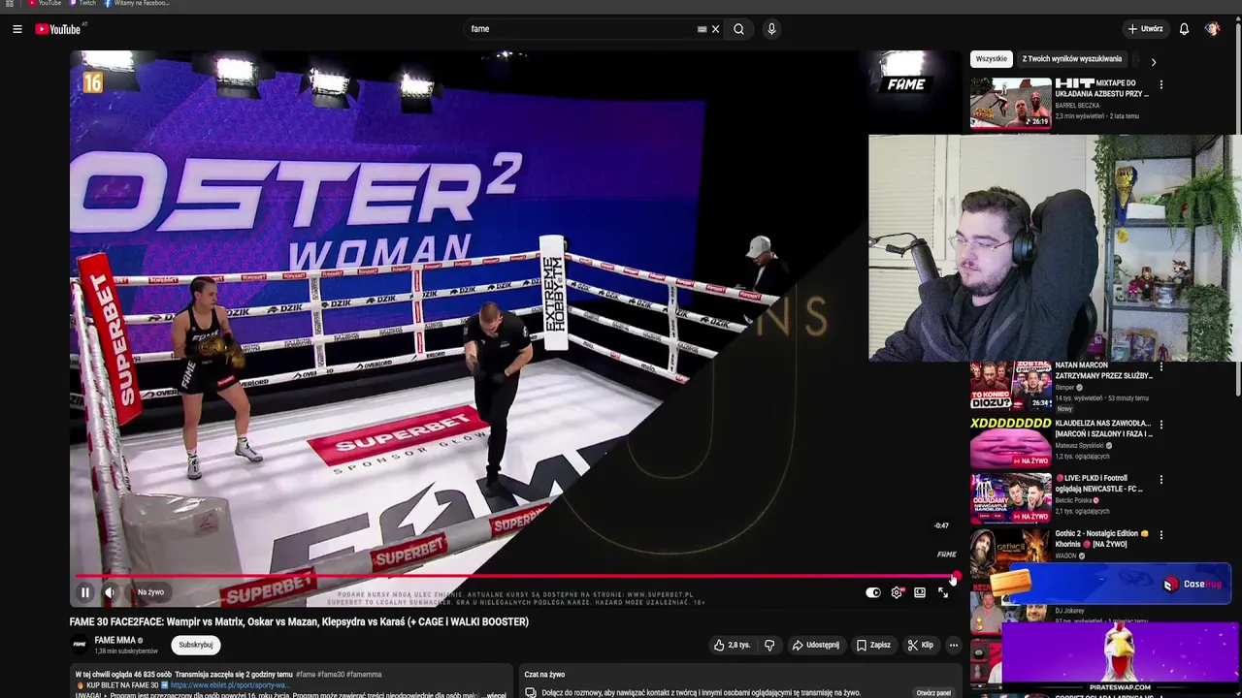Open options for HIT Mixtape video
Viewport: 1242px width, 698px height.
[1160, 85]
